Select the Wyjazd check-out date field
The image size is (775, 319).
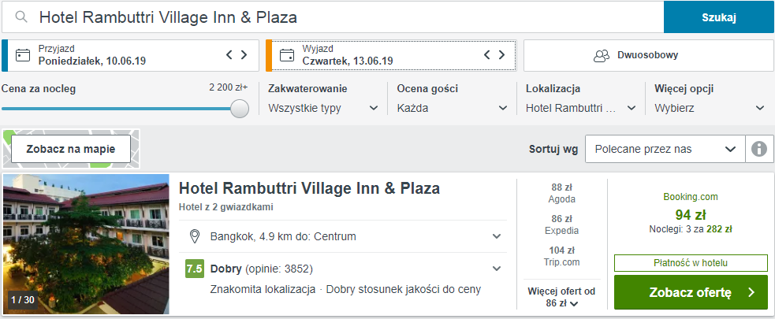(391, 55)
